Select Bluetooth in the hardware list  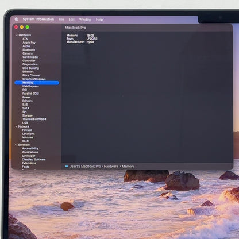(29, 50)
